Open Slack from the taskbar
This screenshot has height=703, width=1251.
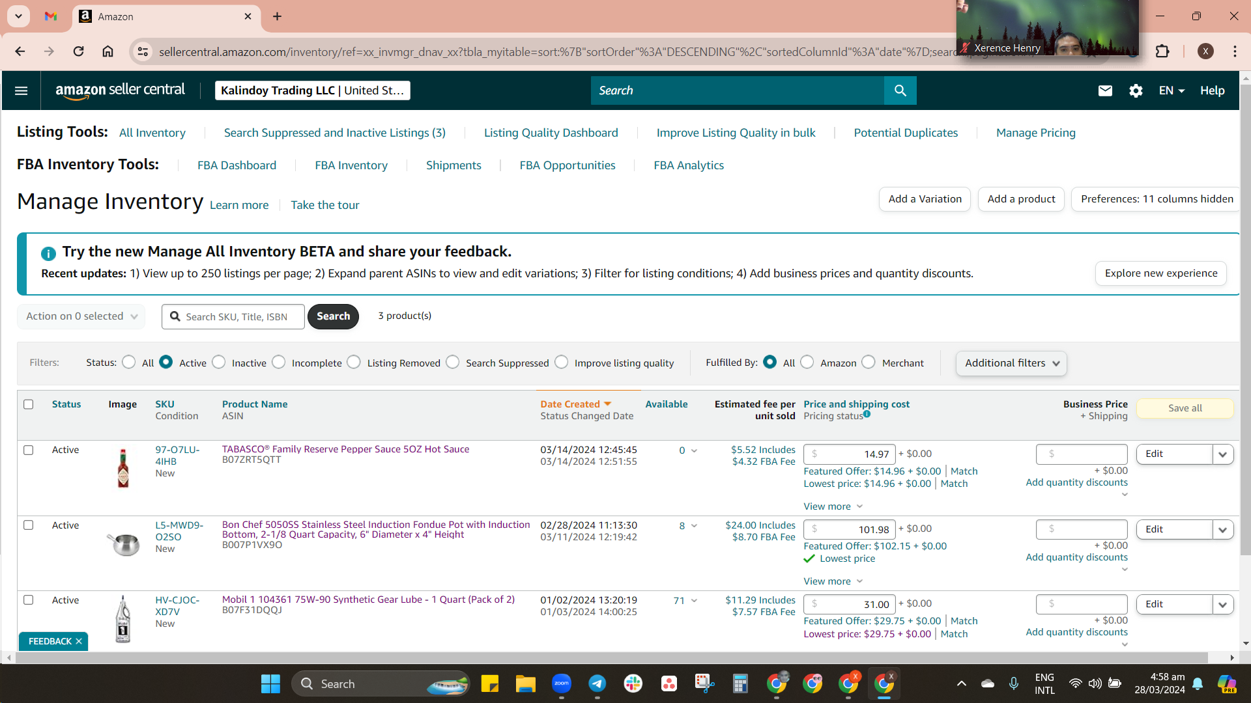(633, 683)
